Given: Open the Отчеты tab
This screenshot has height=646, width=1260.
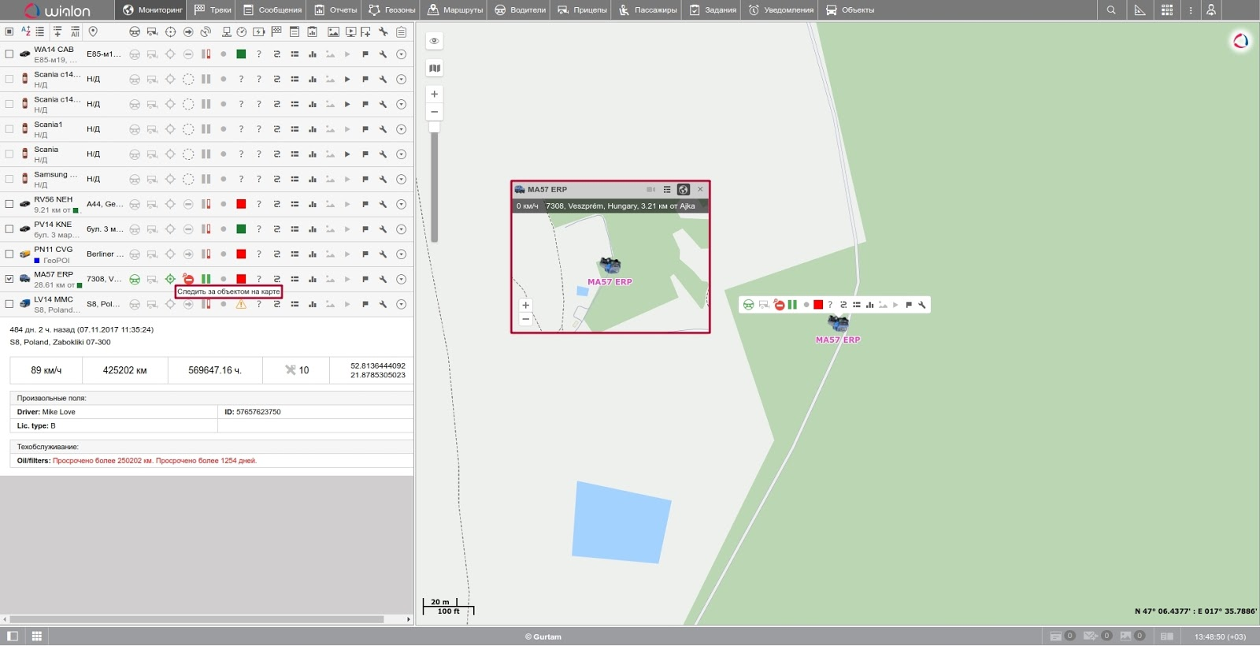Looking at the screenshot, I should [x=335, y=10].
